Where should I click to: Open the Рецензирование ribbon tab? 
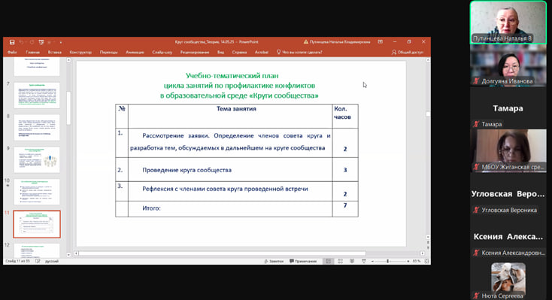[x=195, y=52]
